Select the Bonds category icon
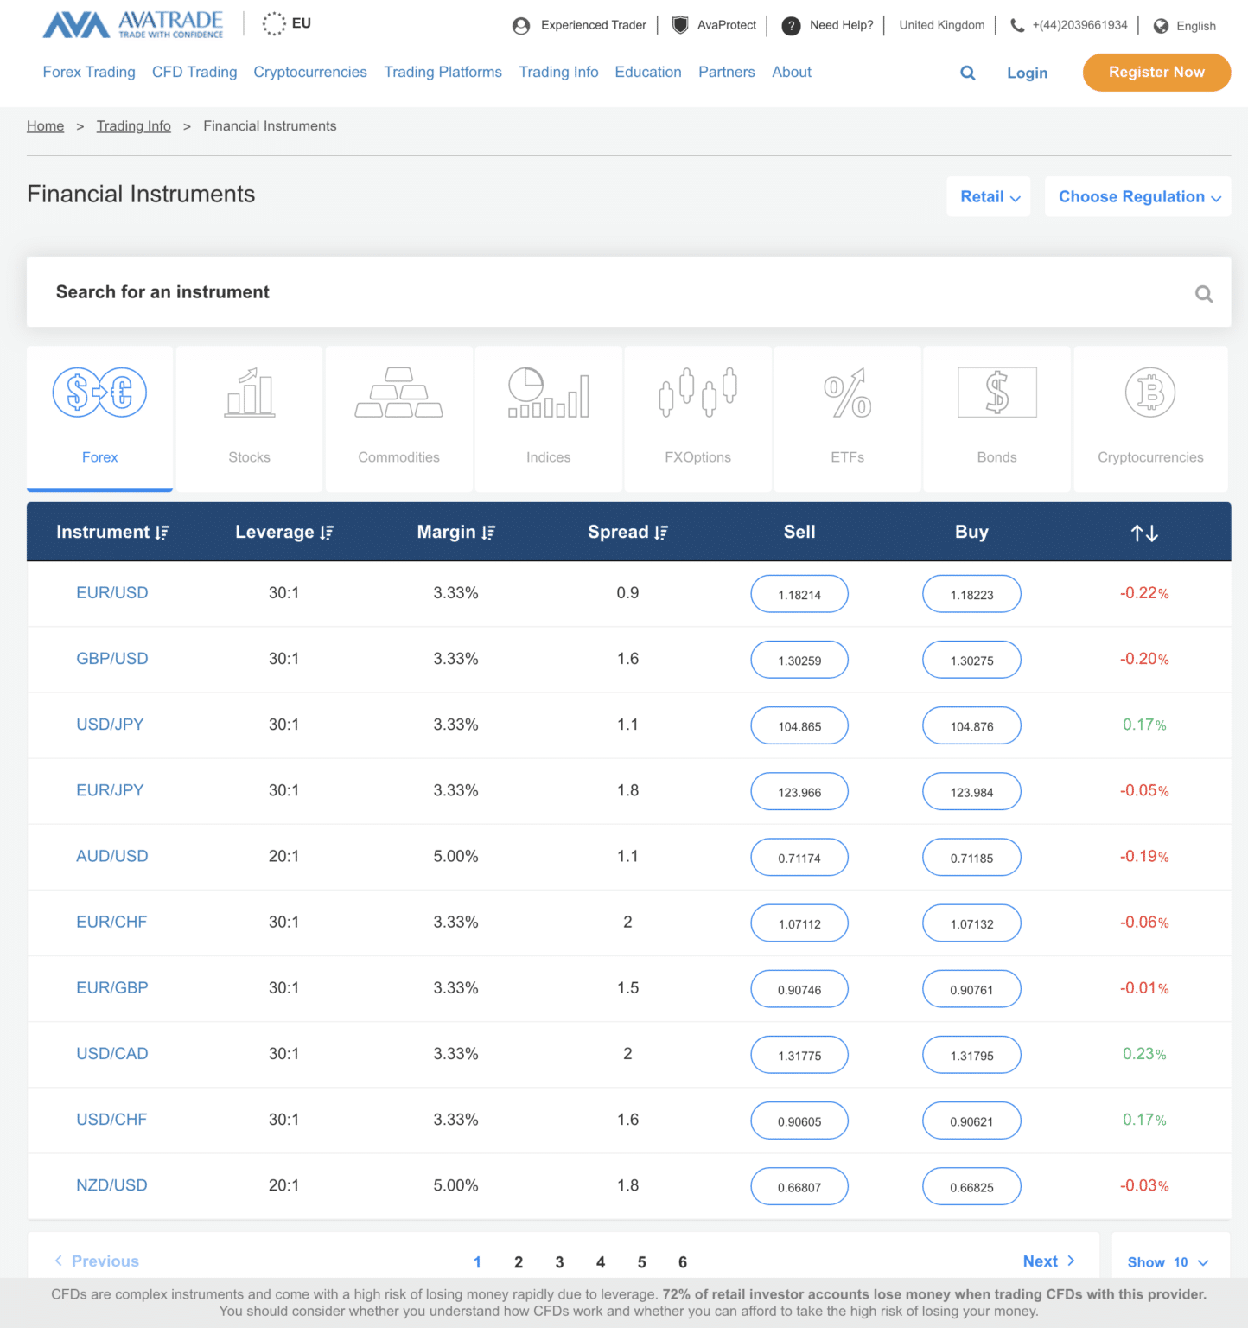This screenshot has height=1328, width=1248. tap(996, 393)
